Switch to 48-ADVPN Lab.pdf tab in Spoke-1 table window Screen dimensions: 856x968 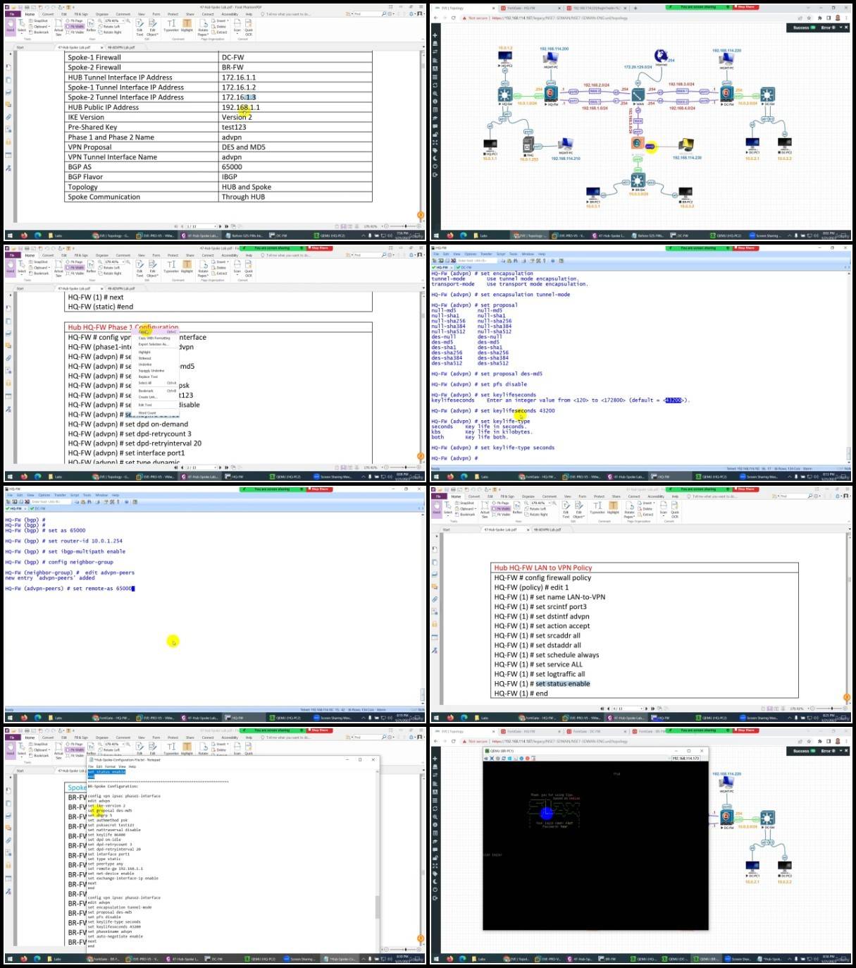123,47
